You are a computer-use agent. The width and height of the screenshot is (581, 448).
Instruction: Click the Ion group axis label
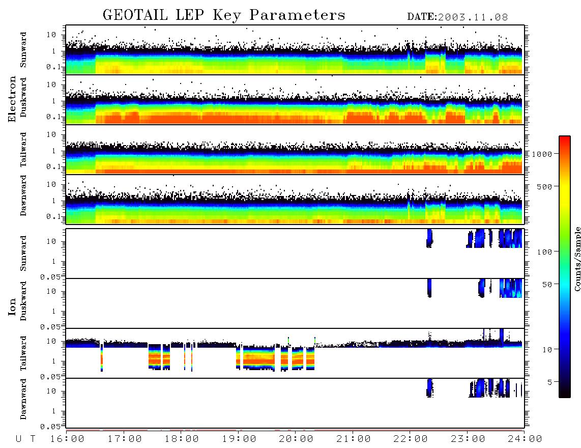click(x=12, y=306)
